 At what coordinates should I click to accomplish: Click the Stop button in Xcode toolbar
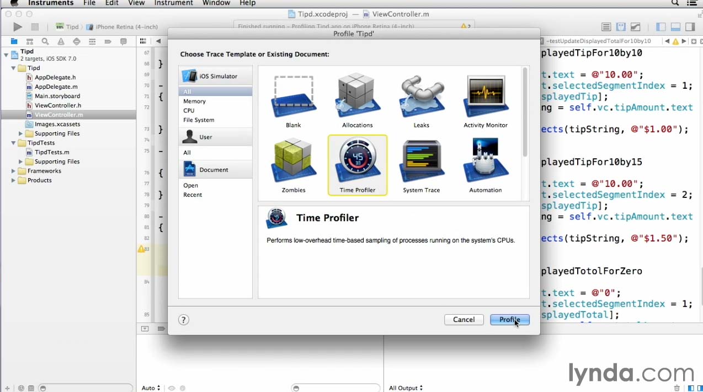[x=35, y=27]
